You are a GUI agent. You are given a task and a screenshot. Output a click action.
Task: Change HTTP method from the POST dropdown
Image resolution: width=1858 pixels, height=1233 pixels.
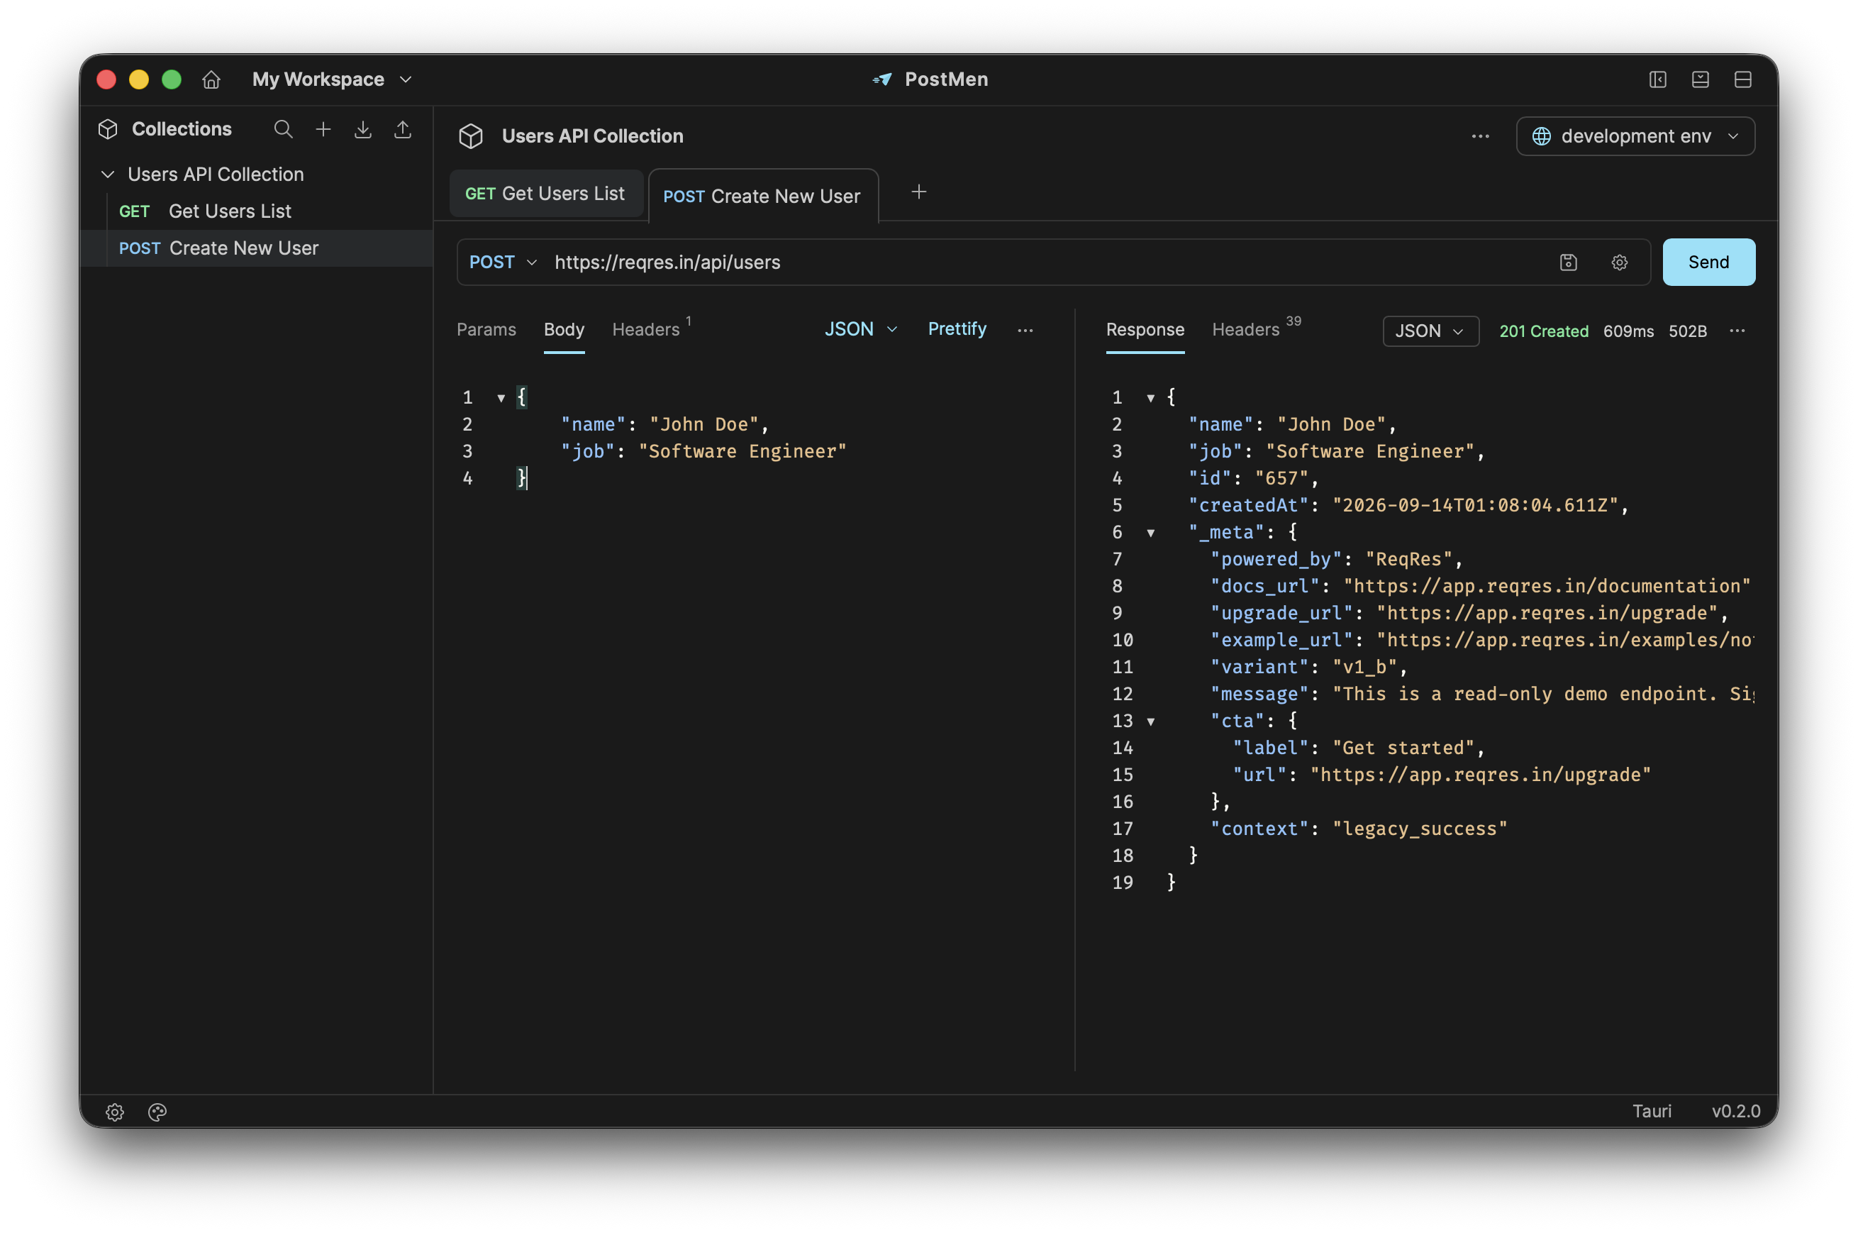point(503,262)
